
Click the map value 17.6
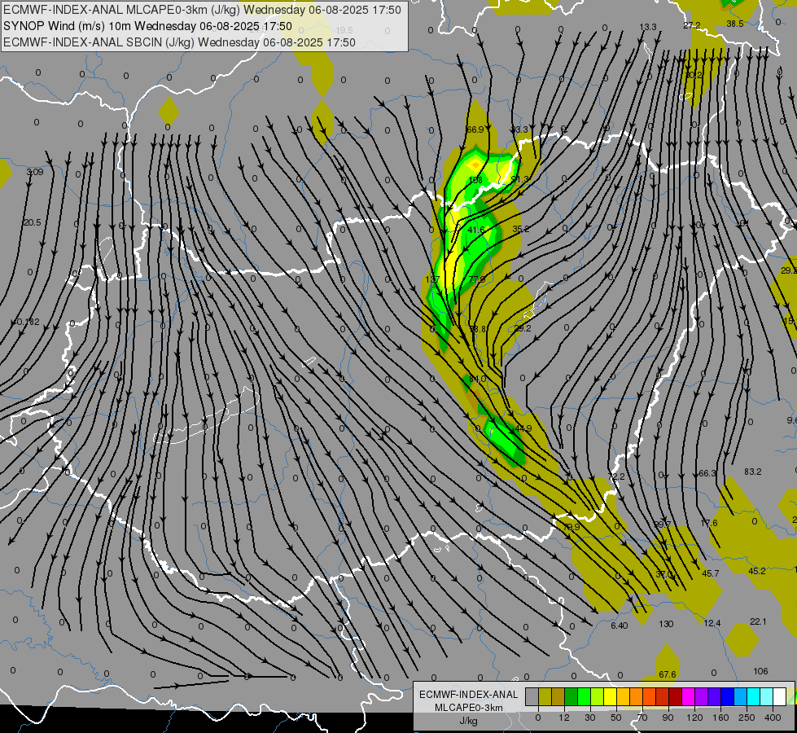tap(709, 523)
